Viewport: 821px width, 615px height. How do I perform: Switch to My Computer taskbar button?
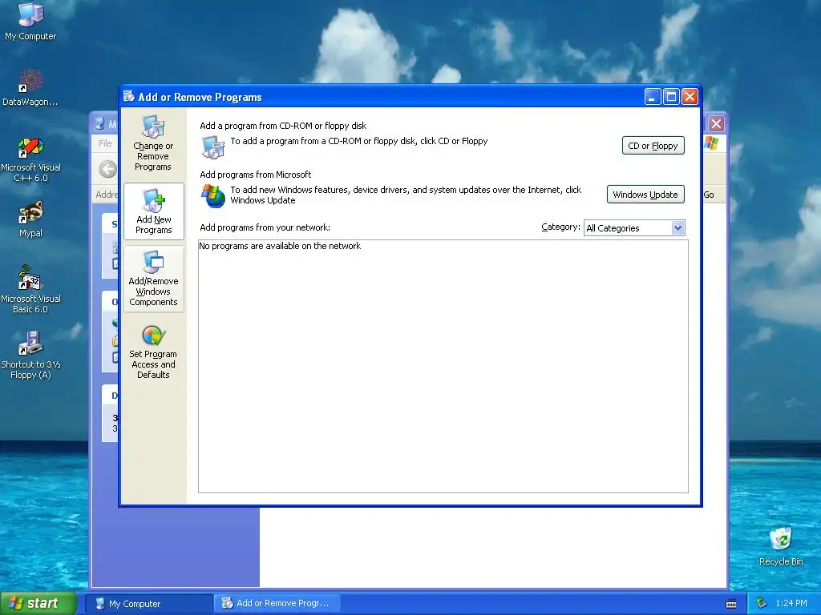(x=148, y=604)
